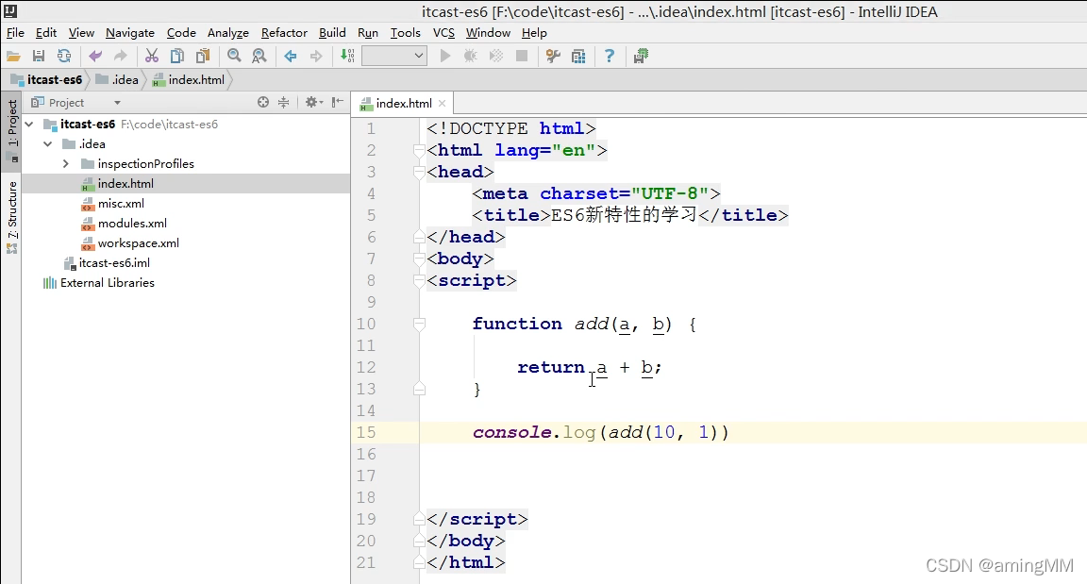Open the Refactor menu
1087x584 pixels.
tap(283, 33)
